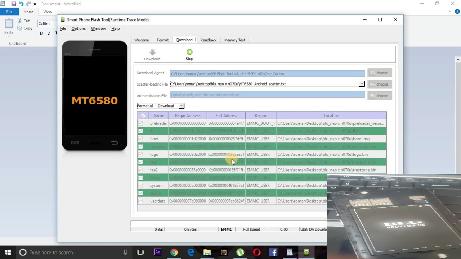The image size is (461, 259).
Task: Open After Effects from the taskbar
Action: pos(157,253)
